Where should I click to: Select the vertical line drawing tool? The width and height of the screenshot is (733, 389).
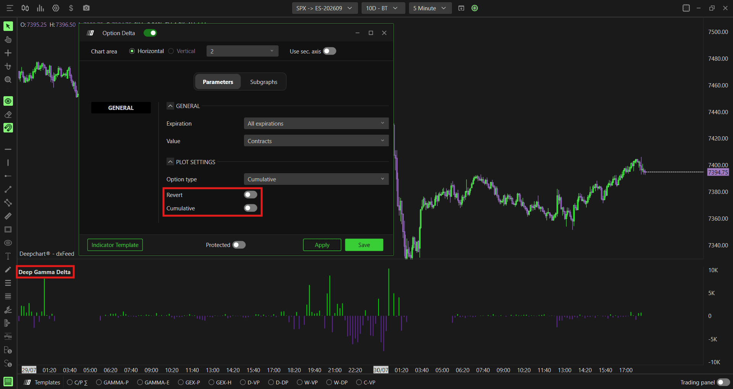[x=8, y=163]
